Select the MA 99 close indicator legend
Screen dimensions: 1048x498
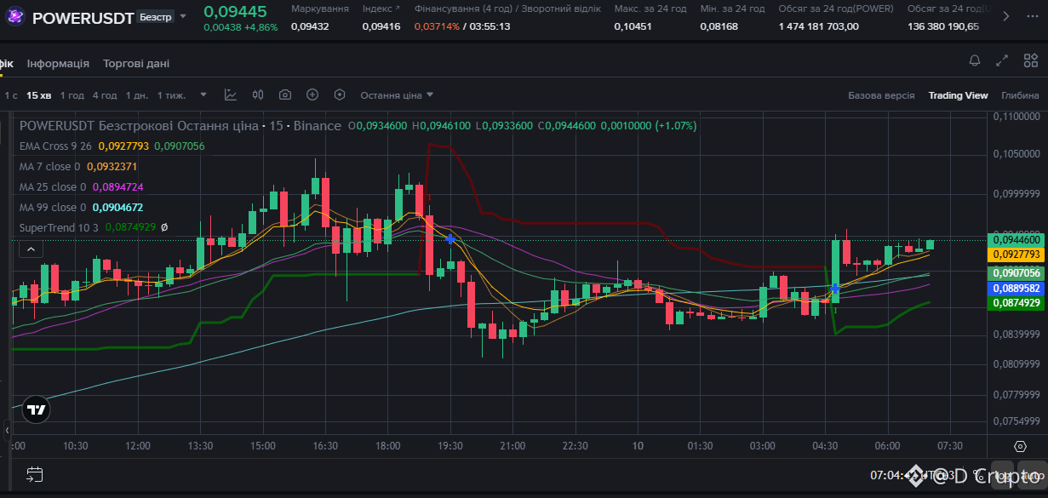click(x=53, y=207)
